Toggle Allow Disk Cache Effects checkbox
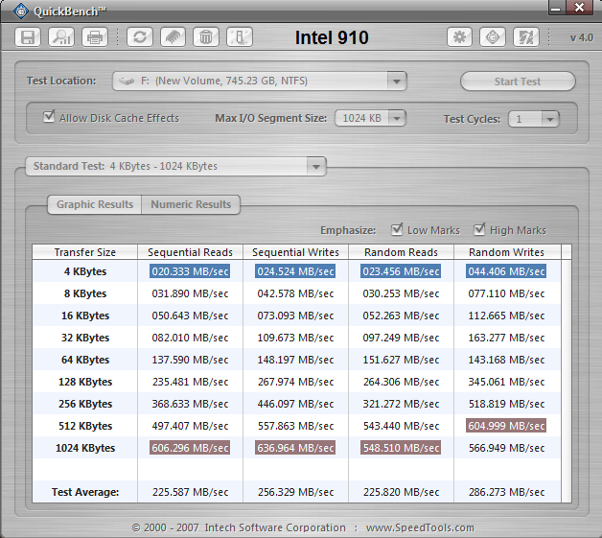This screenshot has width=602, height=538. pos(49,118)
